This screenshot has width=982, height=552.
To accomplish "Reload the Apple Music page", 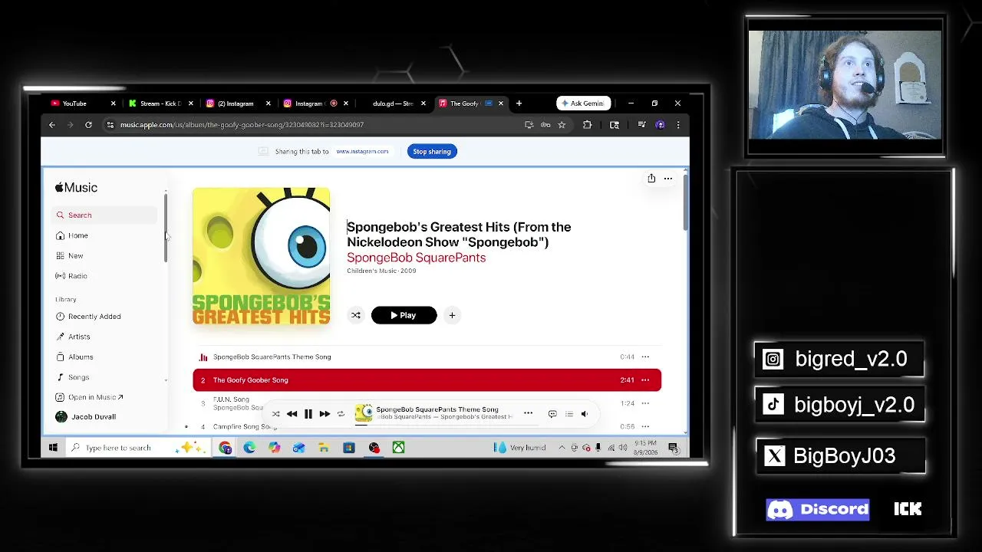I will pos(88,125).
